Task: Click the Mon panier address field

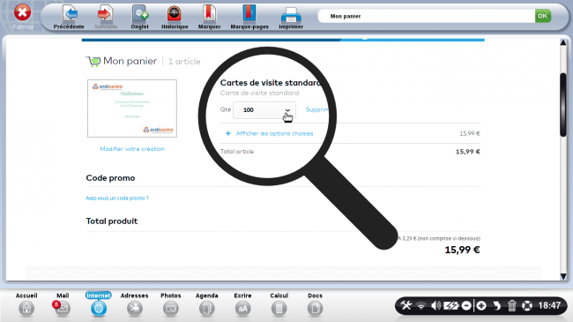Action: (x=427, y=16)
